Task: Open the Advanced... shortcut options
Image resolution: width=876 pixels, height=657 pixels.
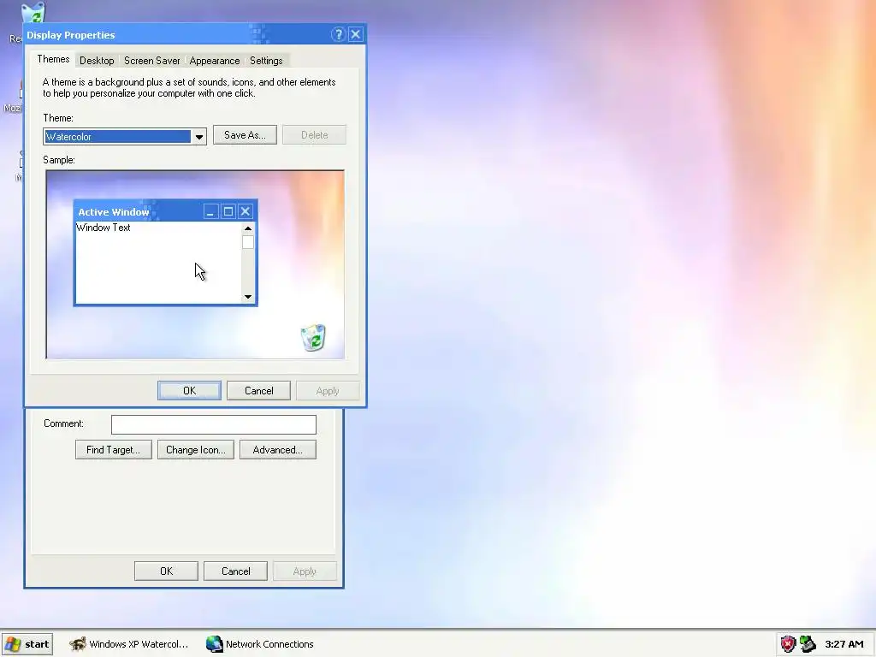Action: point(278,450)
